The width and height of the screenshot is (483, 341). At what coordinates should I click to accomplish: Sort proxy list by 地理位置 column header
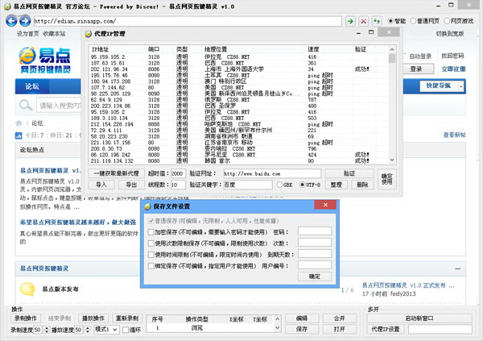[x=254, y=49]
